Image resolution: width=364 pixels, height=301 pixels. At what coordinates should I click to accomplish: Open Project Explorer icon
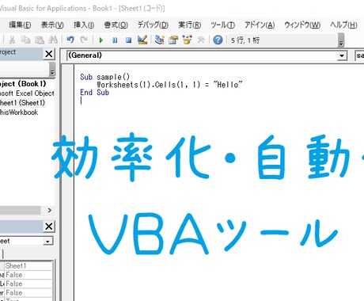[x=160, y=40]
